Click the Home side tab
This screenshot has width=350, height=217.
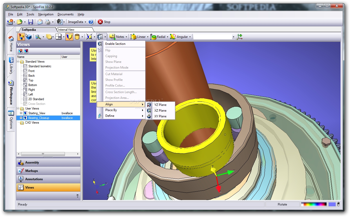point(11,44)
